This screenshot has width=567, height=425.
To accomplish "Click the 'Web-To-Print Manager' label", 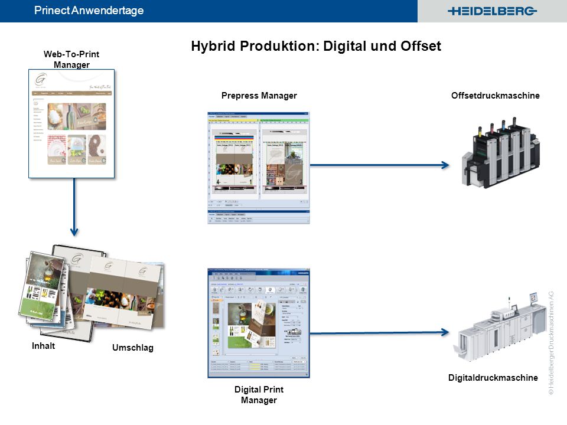I will (71, 59).
